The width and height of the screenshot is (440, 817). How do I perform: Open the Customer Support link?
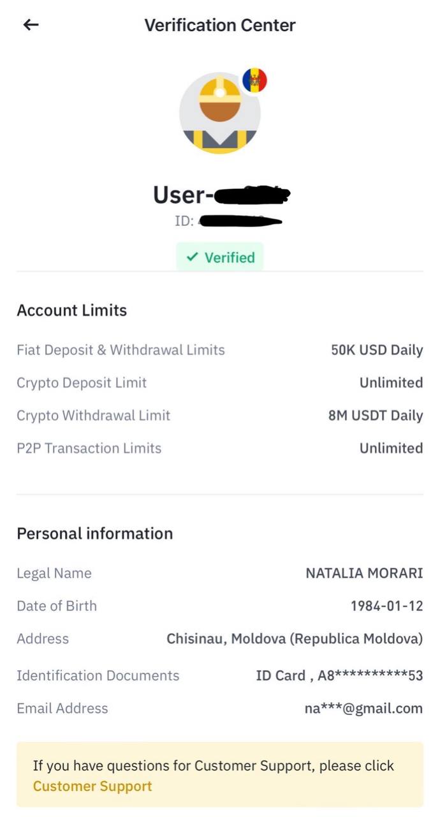click(92, 786)
